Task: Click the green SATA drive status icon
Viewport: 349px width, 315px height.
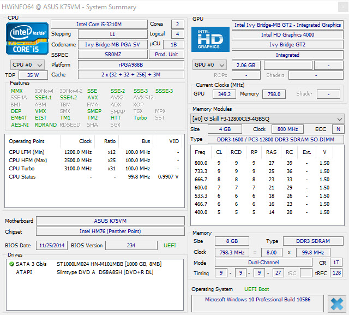Action: [x=11, y=264]
